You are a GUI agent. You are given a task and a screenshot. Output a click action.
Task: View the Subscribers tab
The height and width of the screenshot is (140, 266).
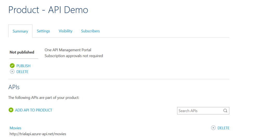90,31
